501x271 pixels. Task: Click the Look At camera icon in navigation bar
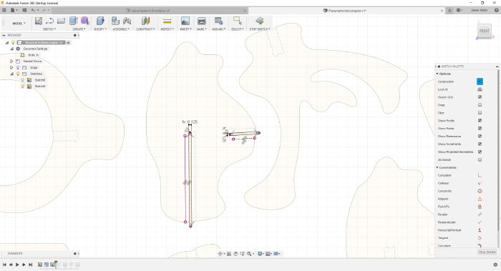click(x=229, y=254)
